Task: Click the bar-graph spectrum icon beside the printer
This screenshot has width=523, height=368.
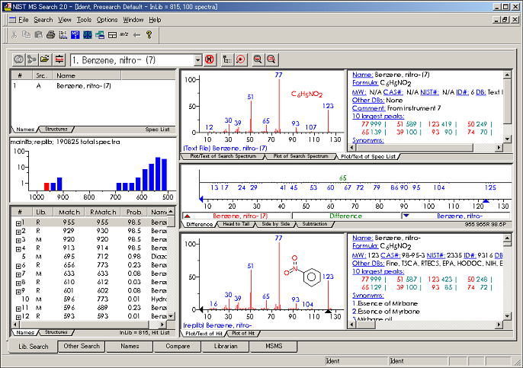Action: pyautogui.click(x=63, y=35)
